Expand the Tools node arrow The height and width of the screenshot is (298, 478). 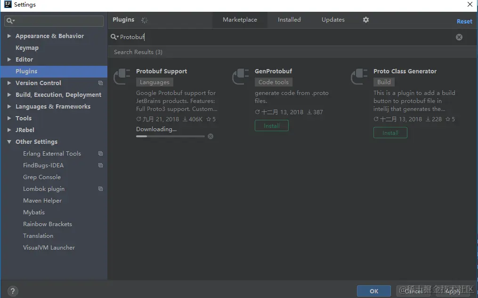[9, 118]
